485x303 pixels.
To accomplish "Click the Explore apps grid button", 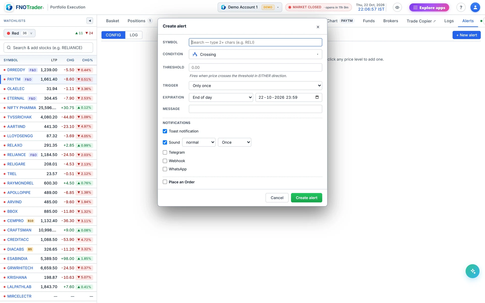I will 429,8.
